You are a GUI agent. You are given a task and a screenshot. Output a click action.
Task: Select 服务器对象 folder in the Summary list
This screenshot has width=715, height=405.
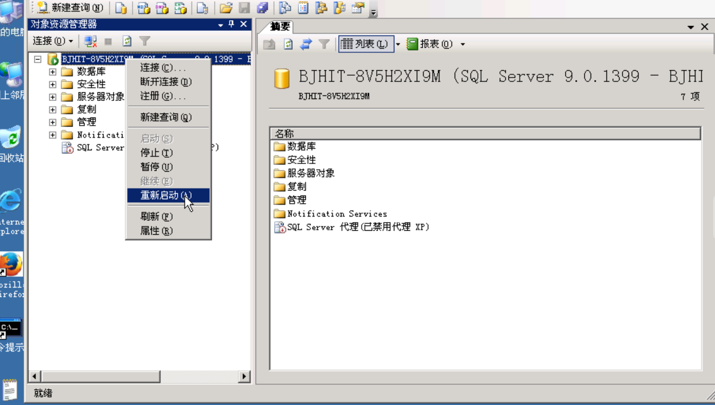(x=304, y=173)
